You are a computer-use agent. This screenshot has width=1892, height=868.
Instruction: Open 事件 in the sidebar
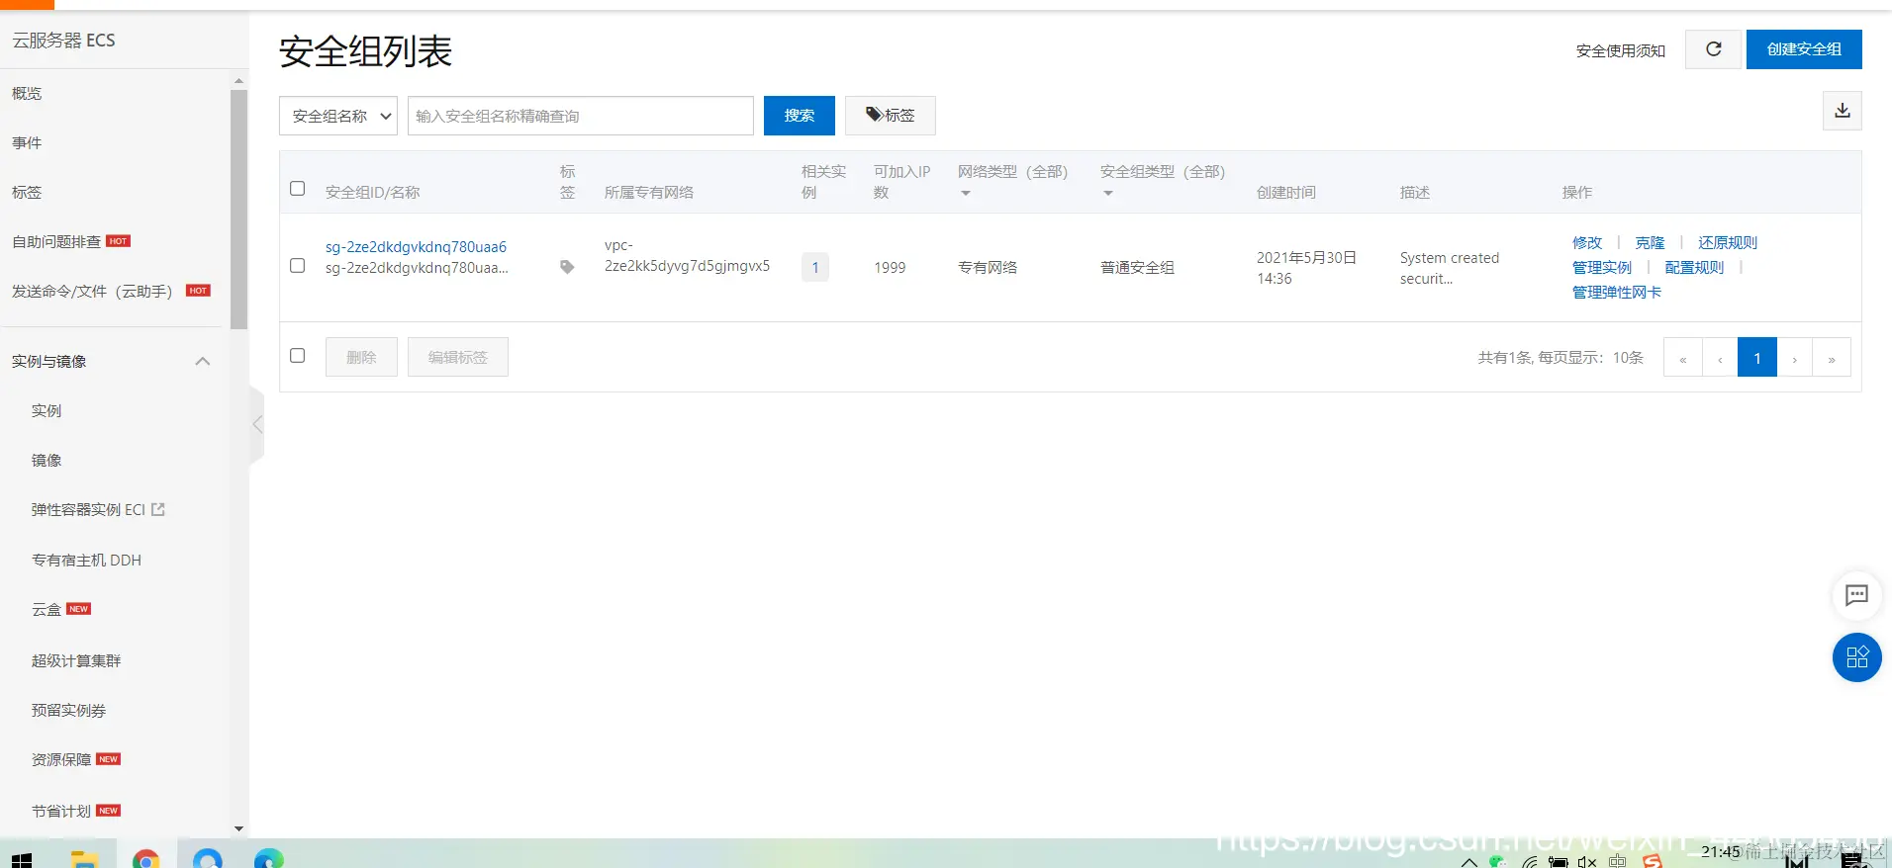click(27, 142)
